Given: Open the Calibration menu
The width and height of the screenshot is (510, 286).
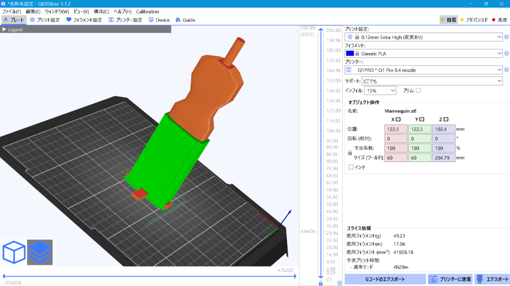Looking at the screenshot, I should (147, 11).
